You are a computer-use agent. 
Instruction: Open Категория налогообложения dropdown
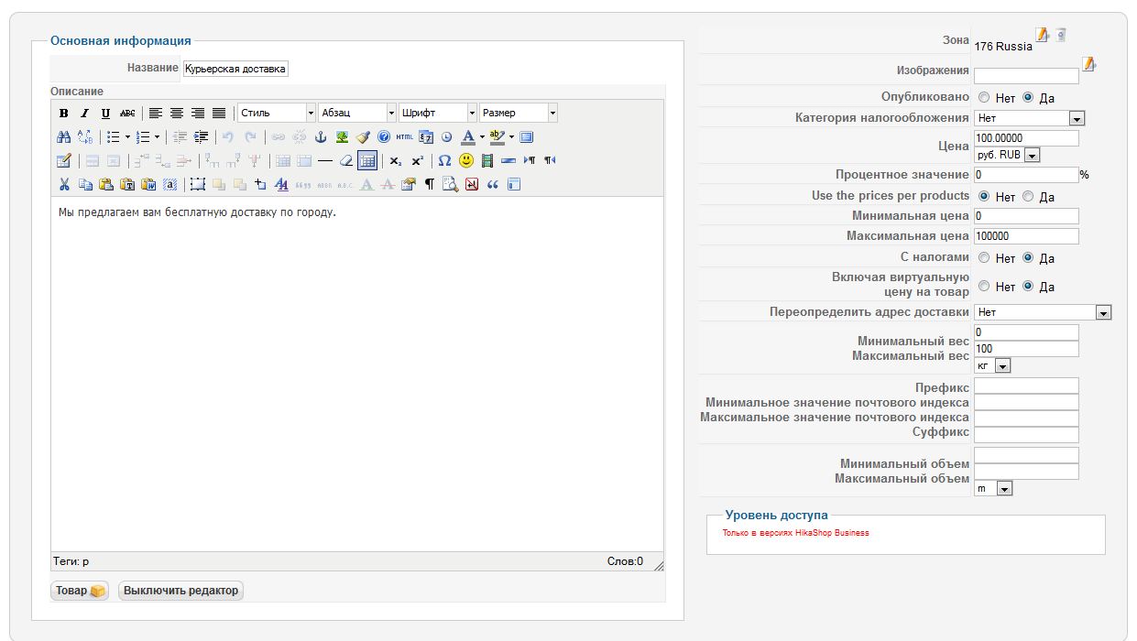1030,118
